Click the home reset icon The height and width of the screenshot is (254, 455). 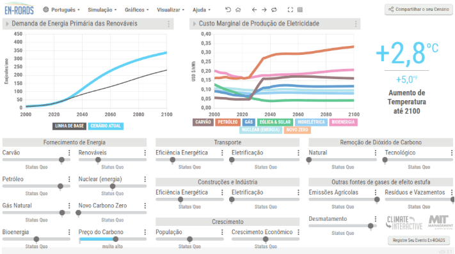238,10
